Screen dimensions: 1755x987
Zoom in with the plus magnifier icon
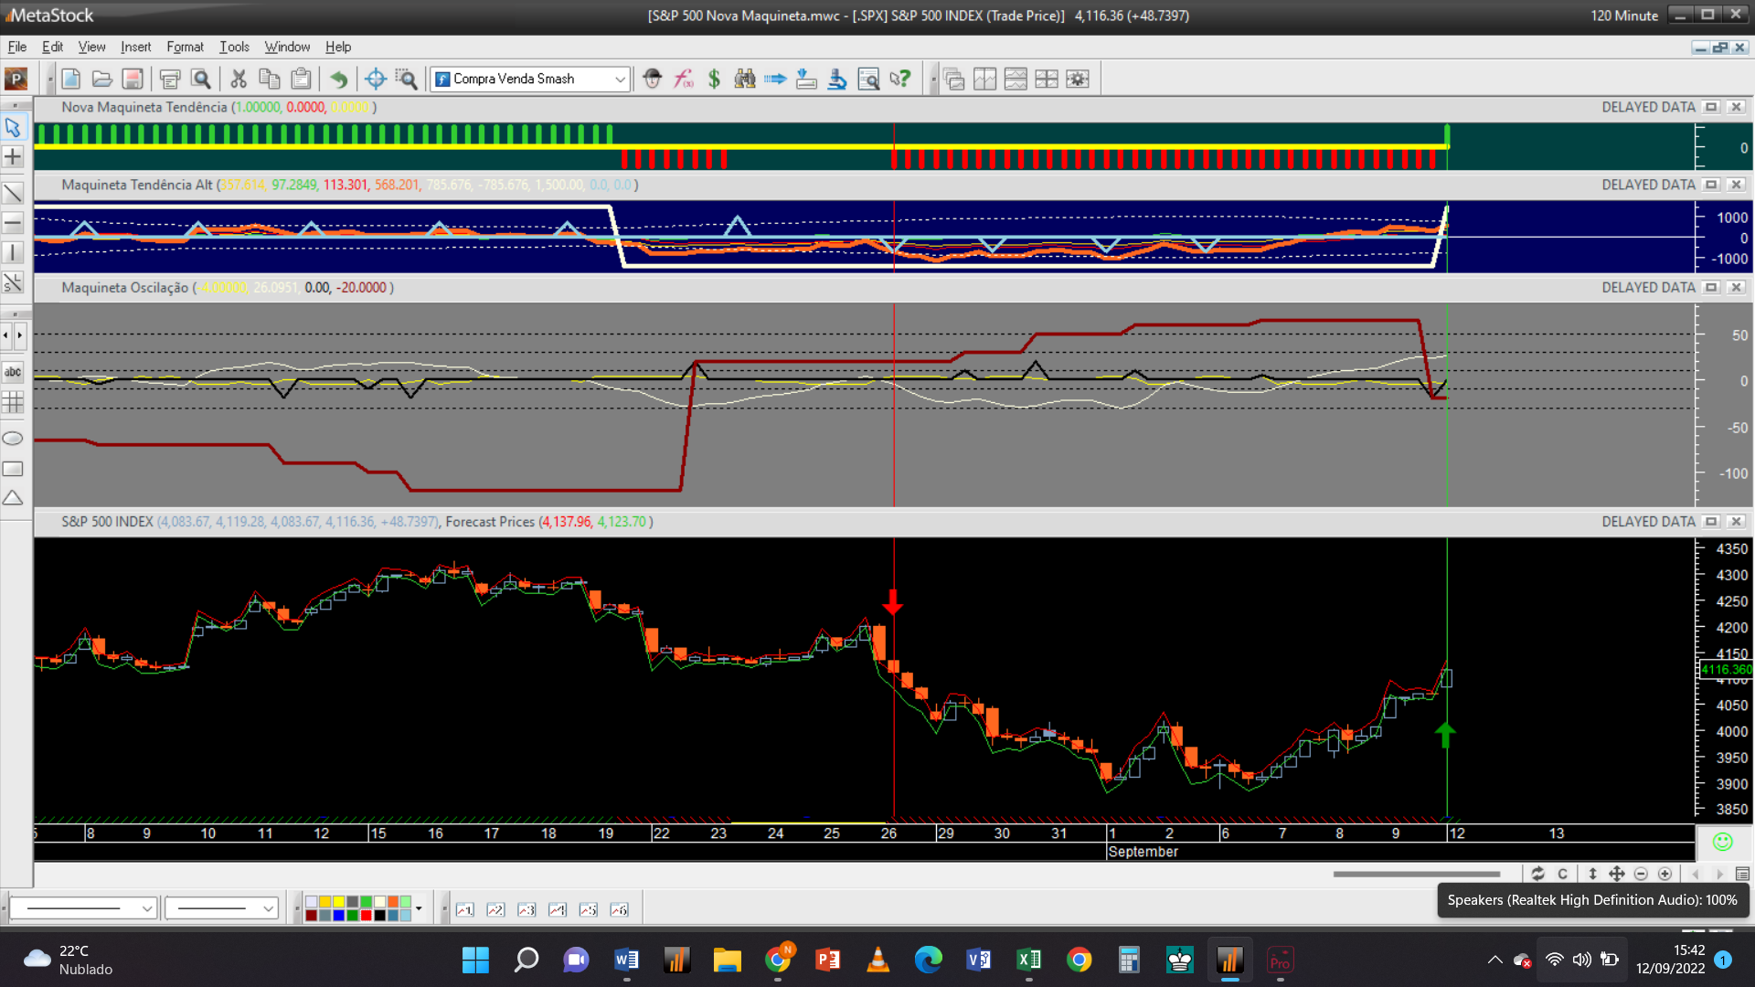coord(1665,874)
